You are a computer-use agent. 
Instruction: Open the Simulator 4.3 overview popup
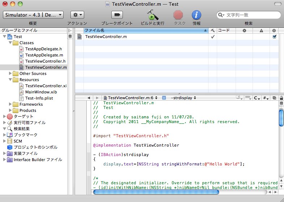33,15
